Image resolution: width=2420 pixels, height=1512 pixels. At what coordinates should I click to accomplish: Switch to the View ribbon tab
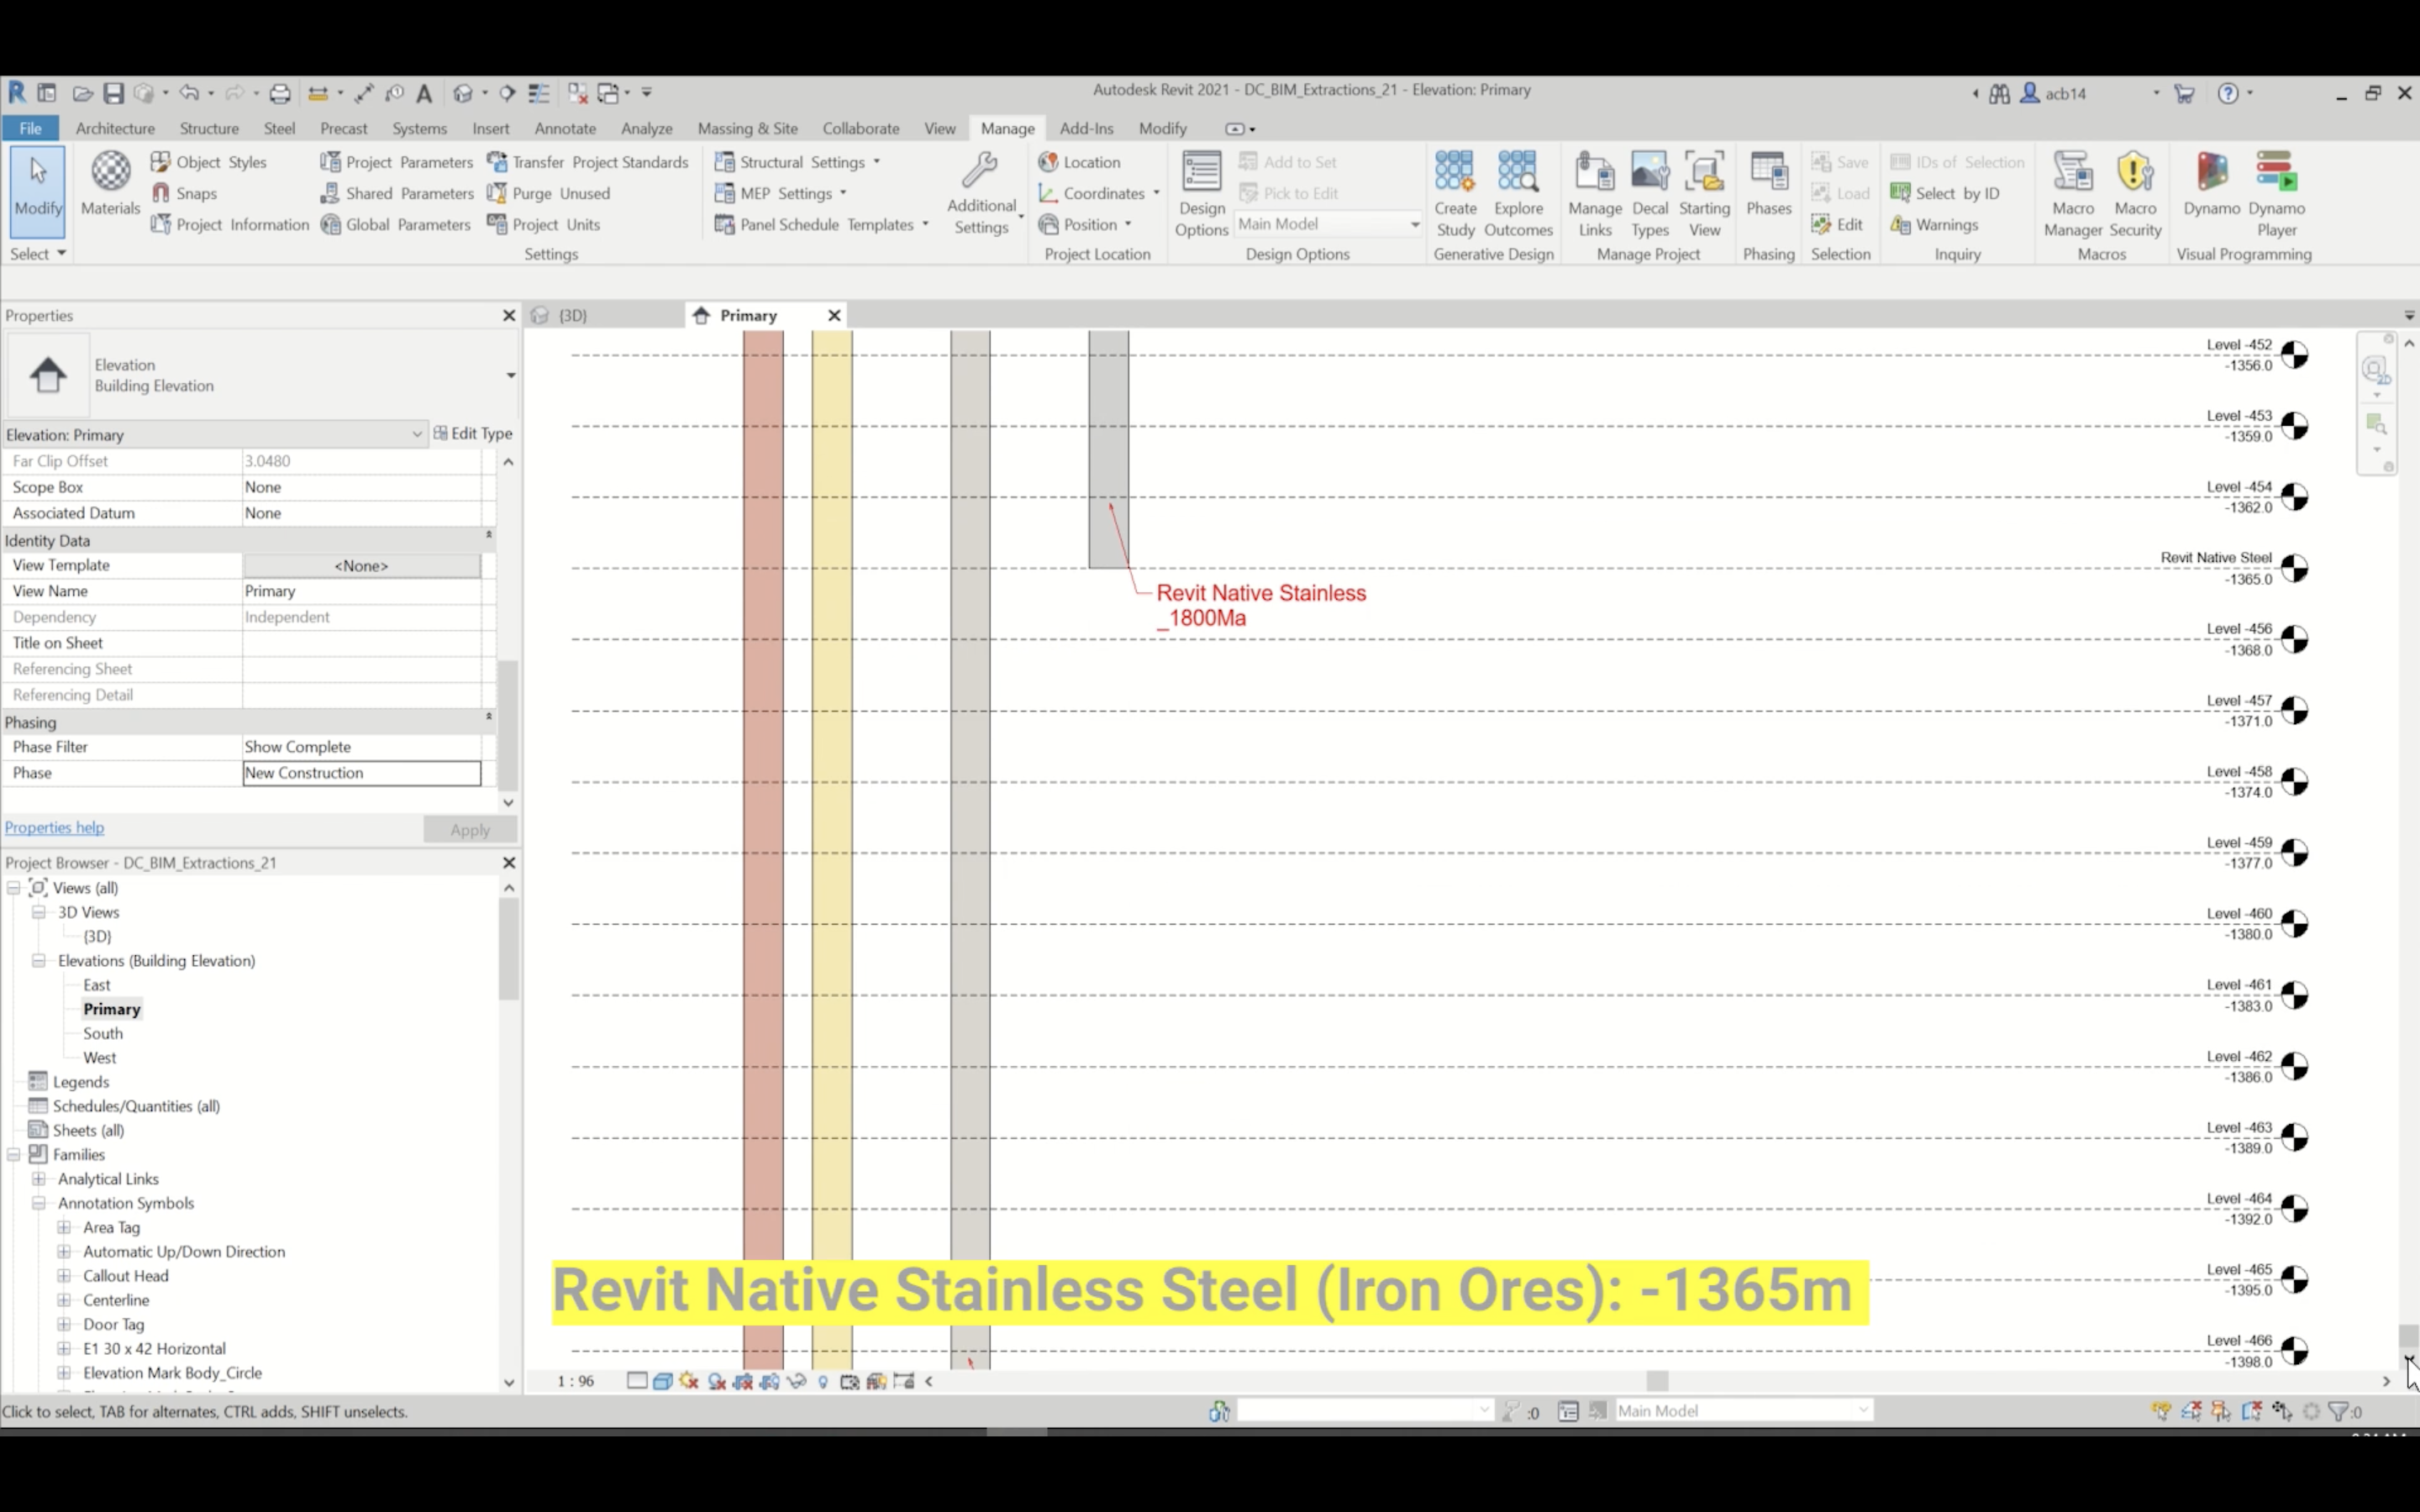click(x=939, y=128)
